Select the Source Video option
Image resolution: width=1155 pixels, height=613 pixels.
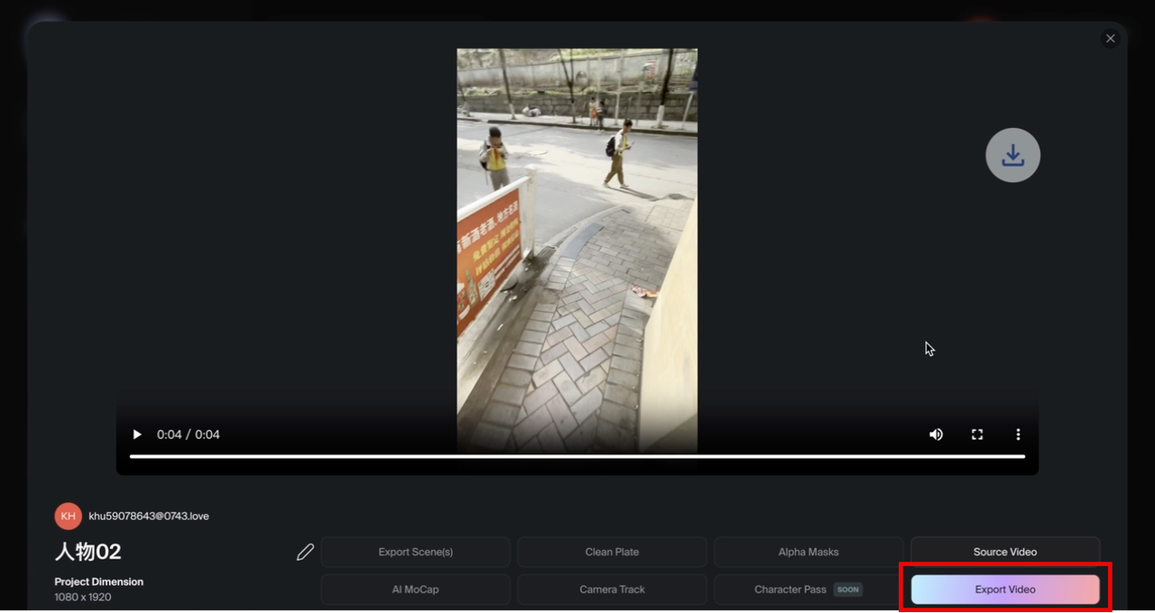tap(1004, 552)
